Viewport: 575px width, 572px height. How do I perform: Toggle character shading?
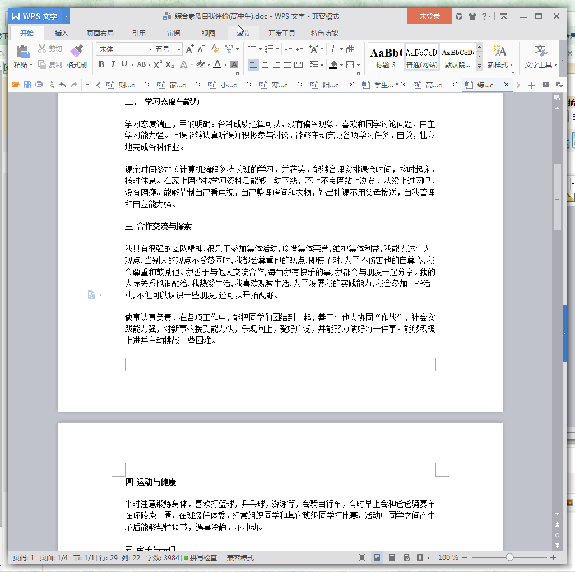tap(234, 65)
